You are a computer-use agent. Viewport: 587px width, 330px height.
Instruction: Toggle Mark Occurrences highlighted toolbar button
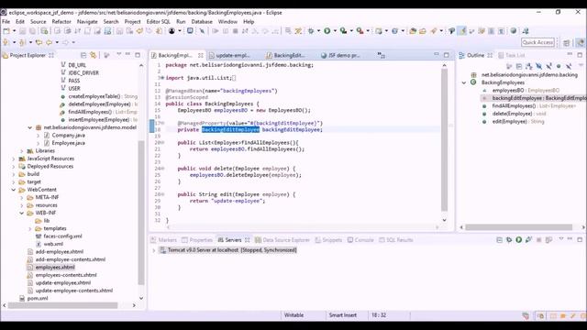pyautogui.click(x=462, y=31)
